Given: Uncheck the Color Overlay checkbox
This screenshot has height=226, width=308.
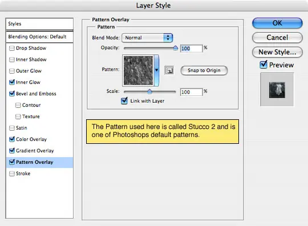Looking at the screenshot, I should tap(12, 139).
